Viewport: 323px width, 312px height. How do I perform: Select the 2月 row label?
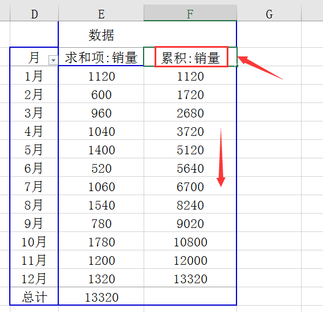[34, 94]
